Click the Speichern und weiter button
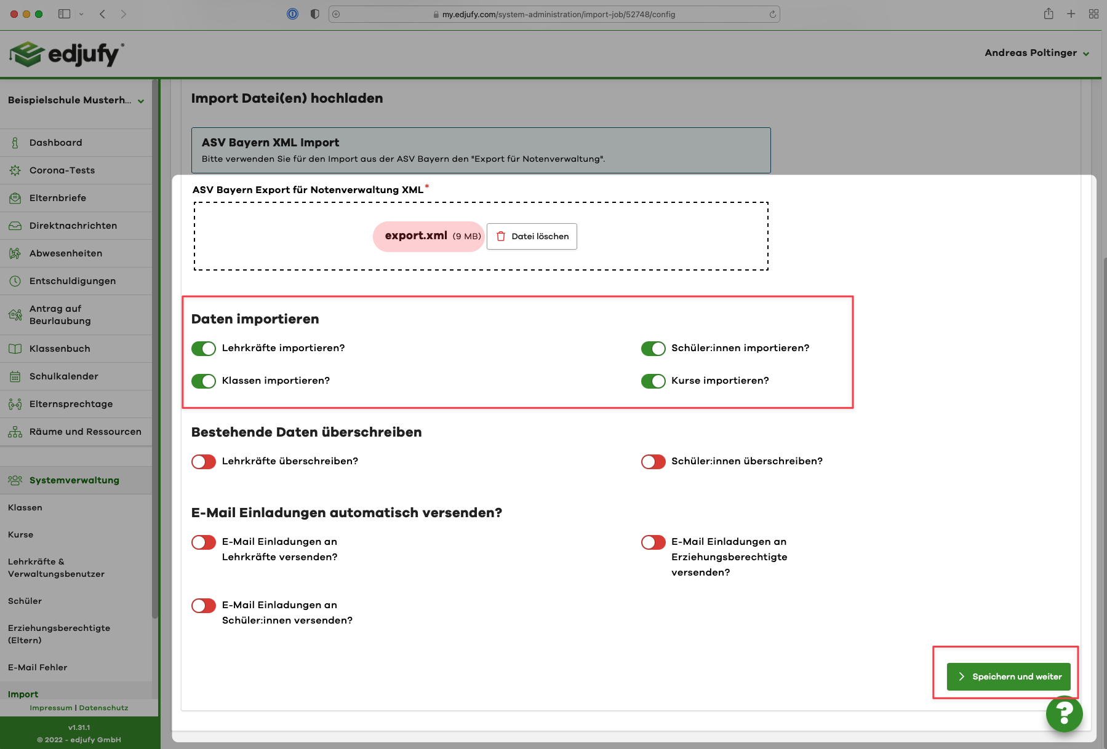Viewport: 1107px width, 749px height. (1009, 676)
